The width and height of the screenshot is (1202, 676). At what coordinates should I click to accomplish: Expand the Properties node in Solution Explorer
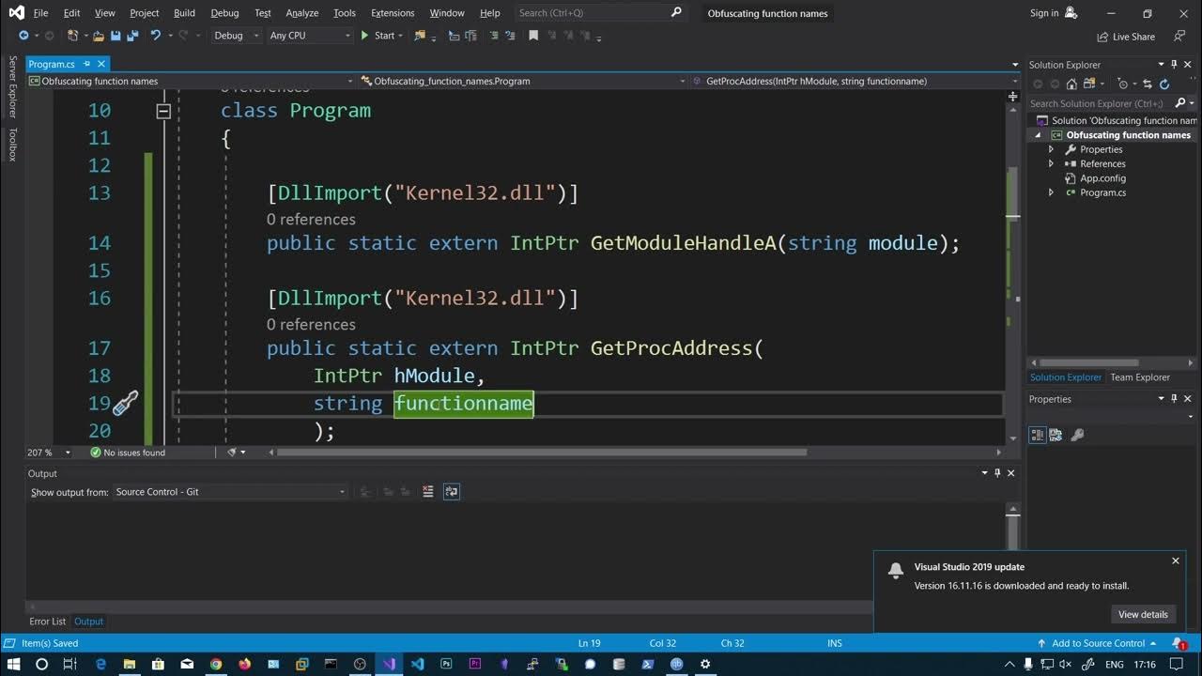(1051, 149)
